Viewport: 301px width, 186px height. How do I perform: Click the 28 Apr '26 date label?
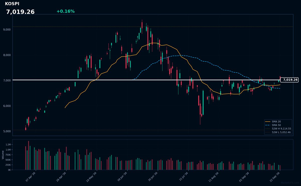[x=61, y=177]
